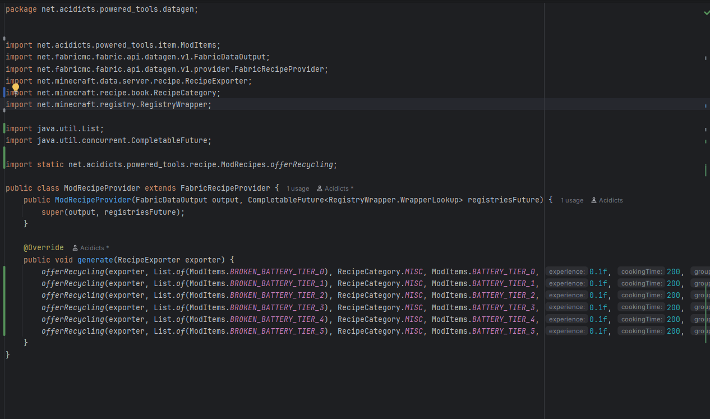Click the "experience:" hint on the BATTERY_TIER_0 line
The width and height of the screenshot is (710, 419).
(x=566, y=271)
